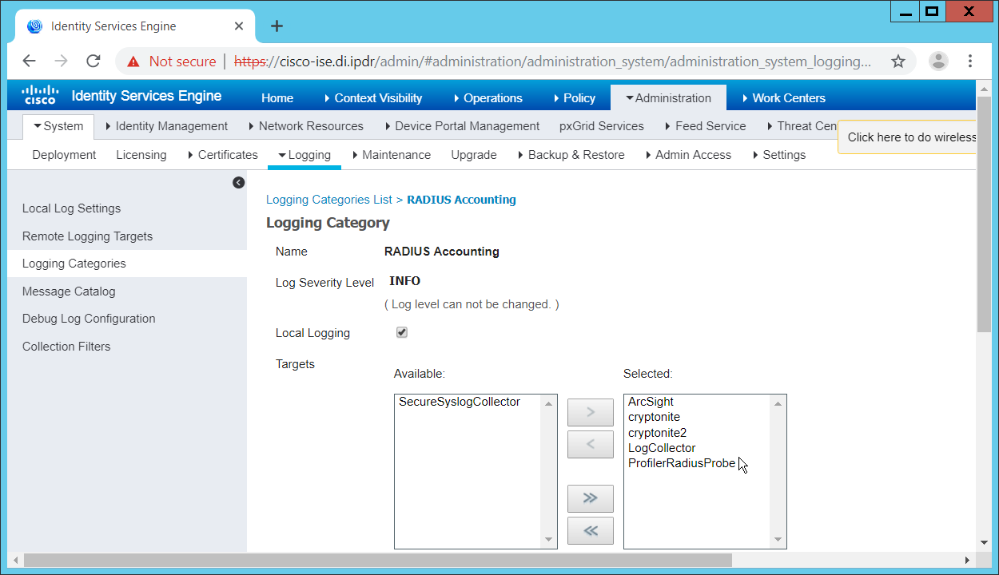
Task: Select SecureSyslogCollector in Available list
Action: coord(460,402)
